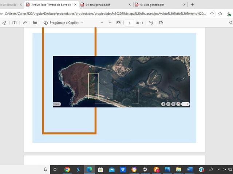Open the favorites list icon

point(220,14)
